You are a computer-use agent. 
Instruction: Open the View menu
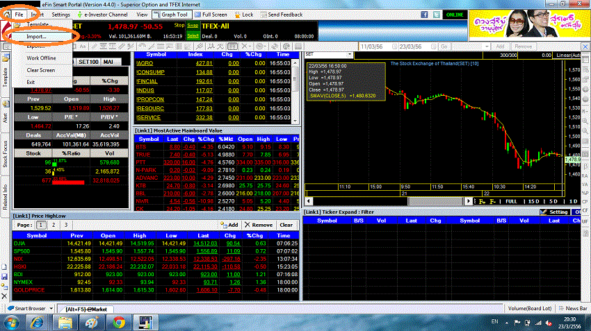point(142,15)
